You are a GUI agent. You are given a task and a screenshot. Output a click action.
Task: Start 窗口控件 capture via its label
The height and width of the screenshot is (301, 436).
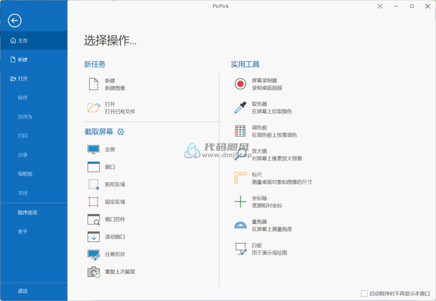pos(115,219)
